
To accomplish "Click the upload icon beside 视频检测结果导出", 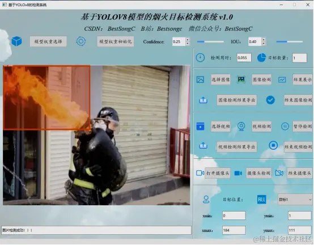I will 203,146.
